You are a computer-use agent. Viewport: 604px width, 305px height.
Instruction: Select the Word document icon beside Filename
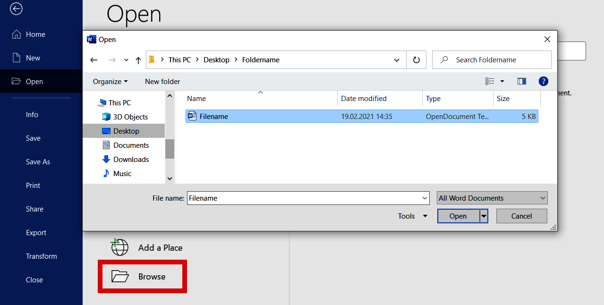click(x=192, y=116)
